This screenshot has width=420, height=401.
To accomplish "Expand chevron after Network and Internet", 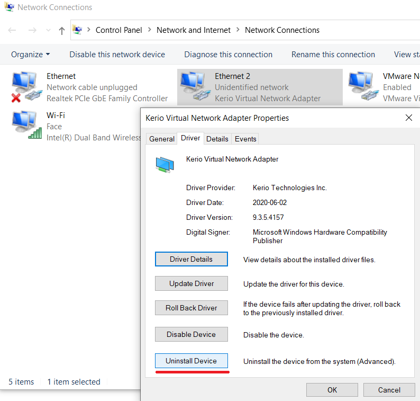I will click(x=238, y=30).
